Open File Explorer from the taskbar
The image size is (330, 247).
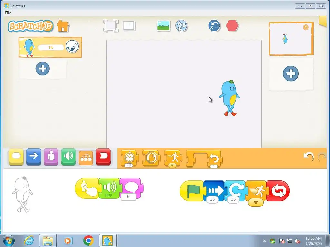pyautogui.click(x=48, y=241)
